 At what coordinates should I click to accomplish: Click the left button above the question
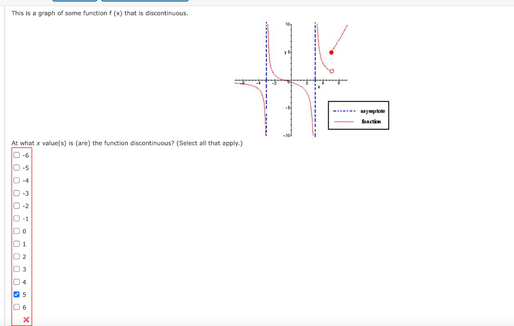click(75, 1)
